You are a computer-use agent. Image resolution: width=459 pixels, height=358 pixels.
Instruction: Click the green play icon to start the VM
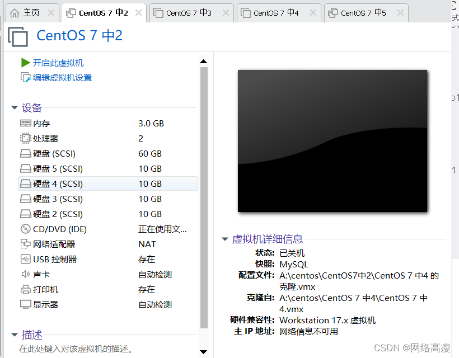(x=25, y=63)
